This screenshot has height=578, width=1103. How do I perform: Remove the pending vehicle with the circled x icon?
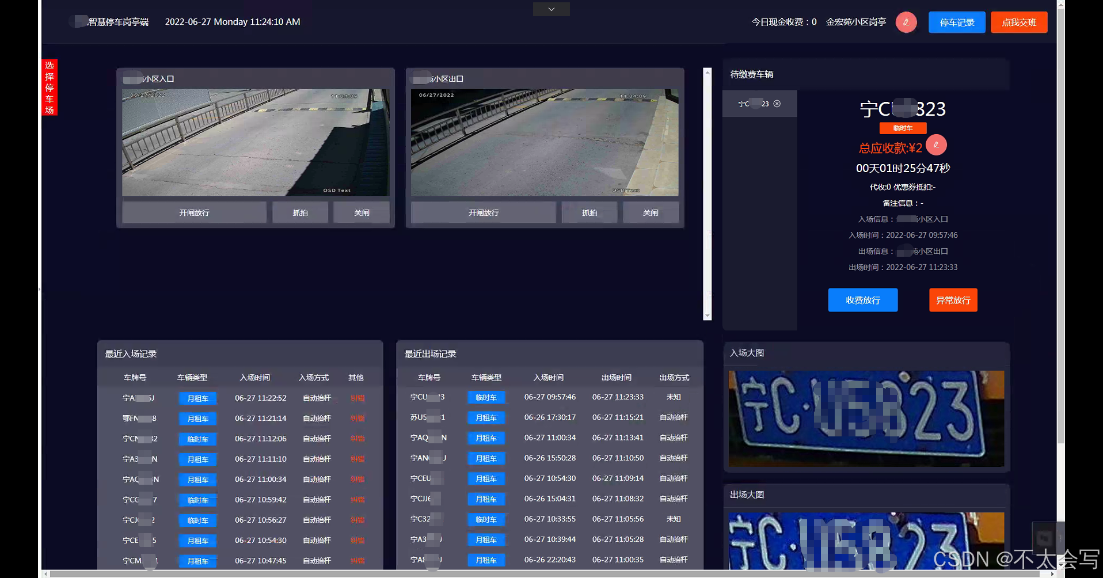(x=777, y=104)
